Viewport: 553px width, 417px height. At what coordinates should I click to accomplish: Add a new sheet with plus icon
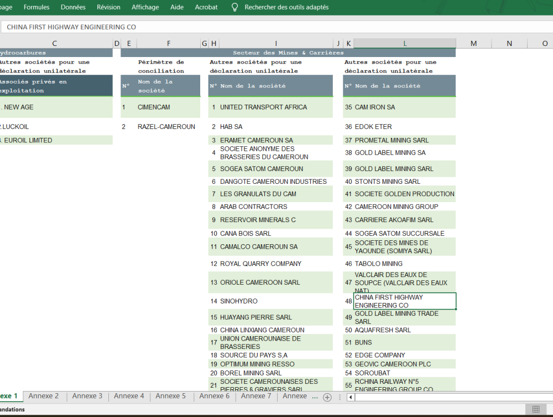[327, 397]
